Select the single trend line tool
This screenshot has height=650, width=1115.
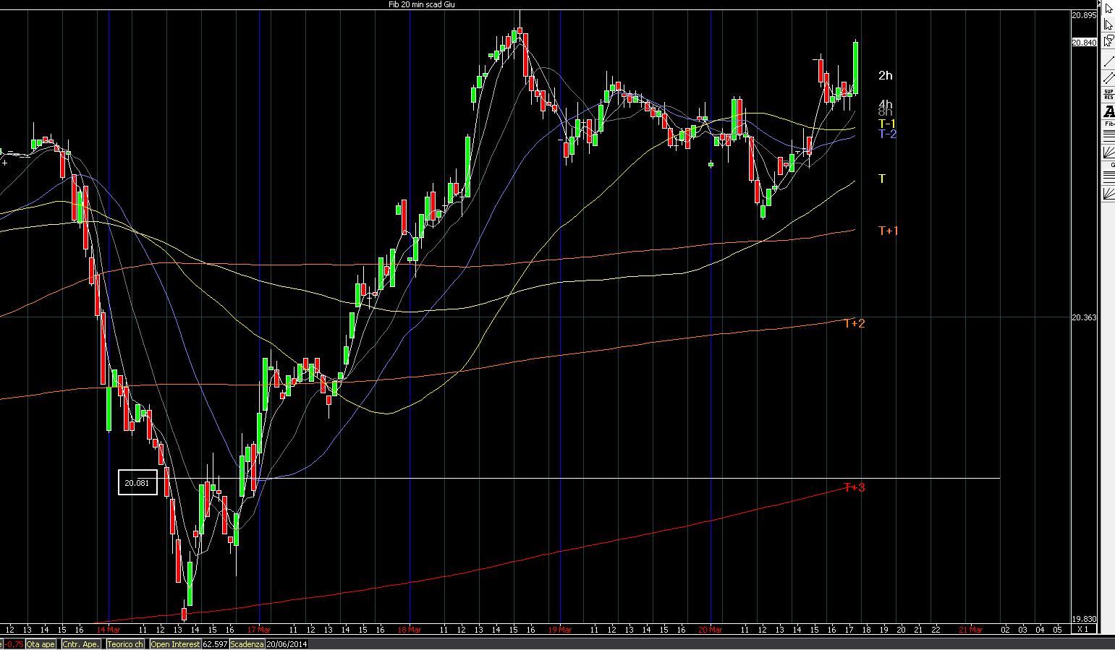[x=1108, y=61]
